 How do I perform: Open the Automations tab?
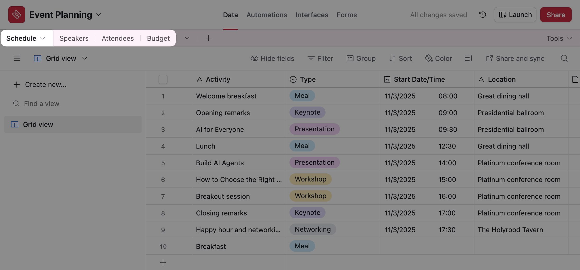pyautogui.click(x=266, y=15)
